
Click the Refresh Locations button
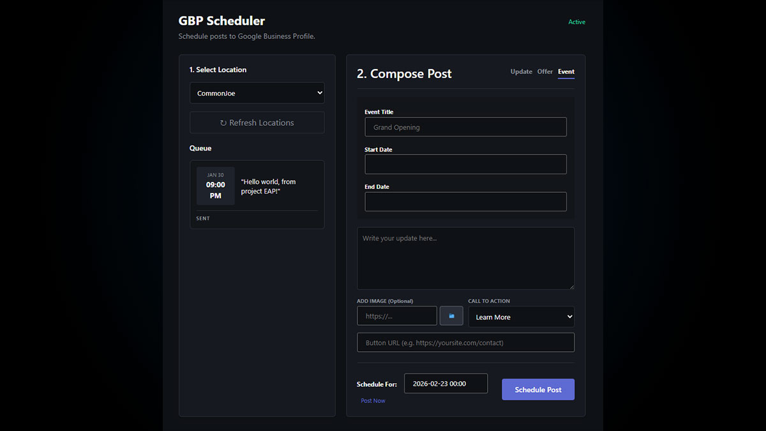(257, 122)
